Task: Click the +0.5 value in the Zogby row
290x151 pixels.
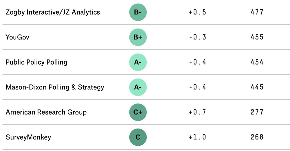Action: (197, 12)
